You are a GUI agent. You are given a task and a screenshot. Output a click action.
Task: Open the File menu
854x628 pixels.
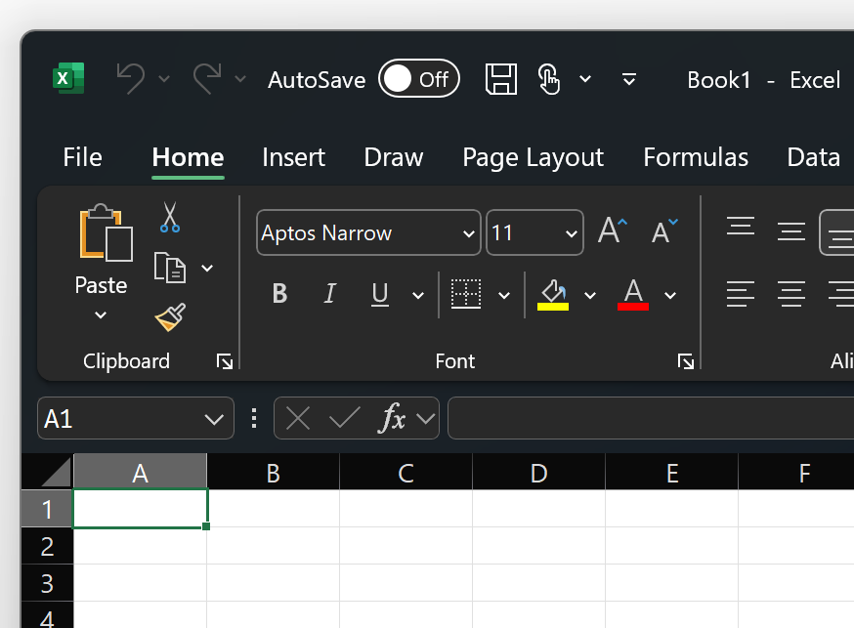point(82,157)
